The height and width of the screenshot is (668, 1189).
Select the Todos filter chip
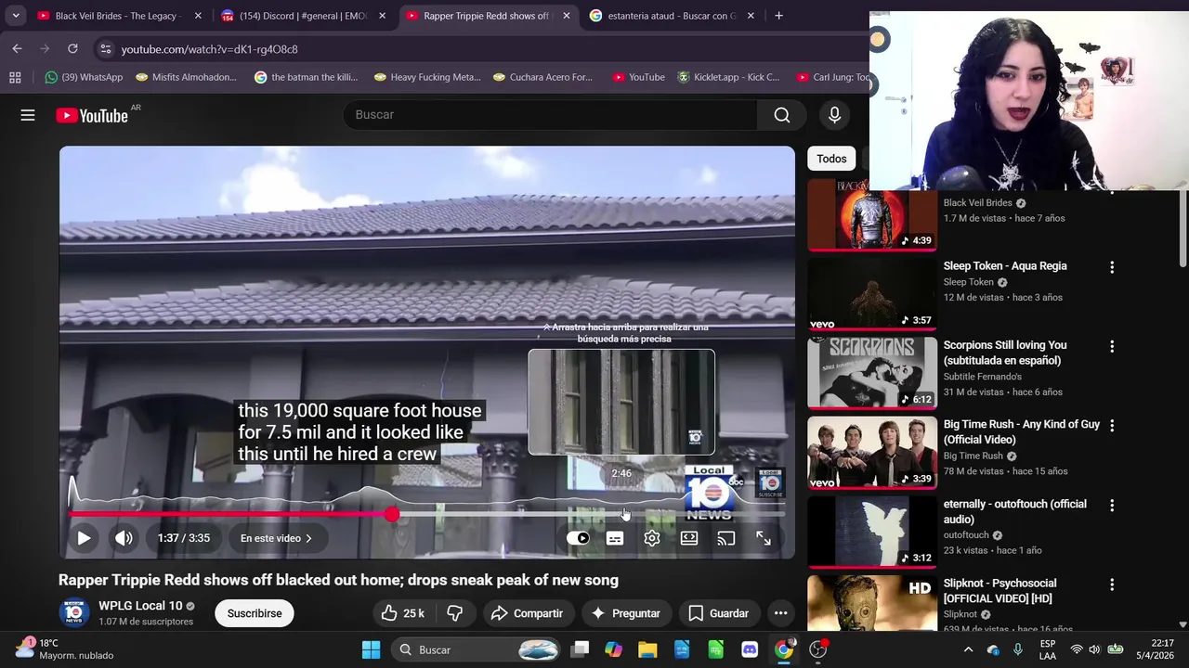click(831, 159)
